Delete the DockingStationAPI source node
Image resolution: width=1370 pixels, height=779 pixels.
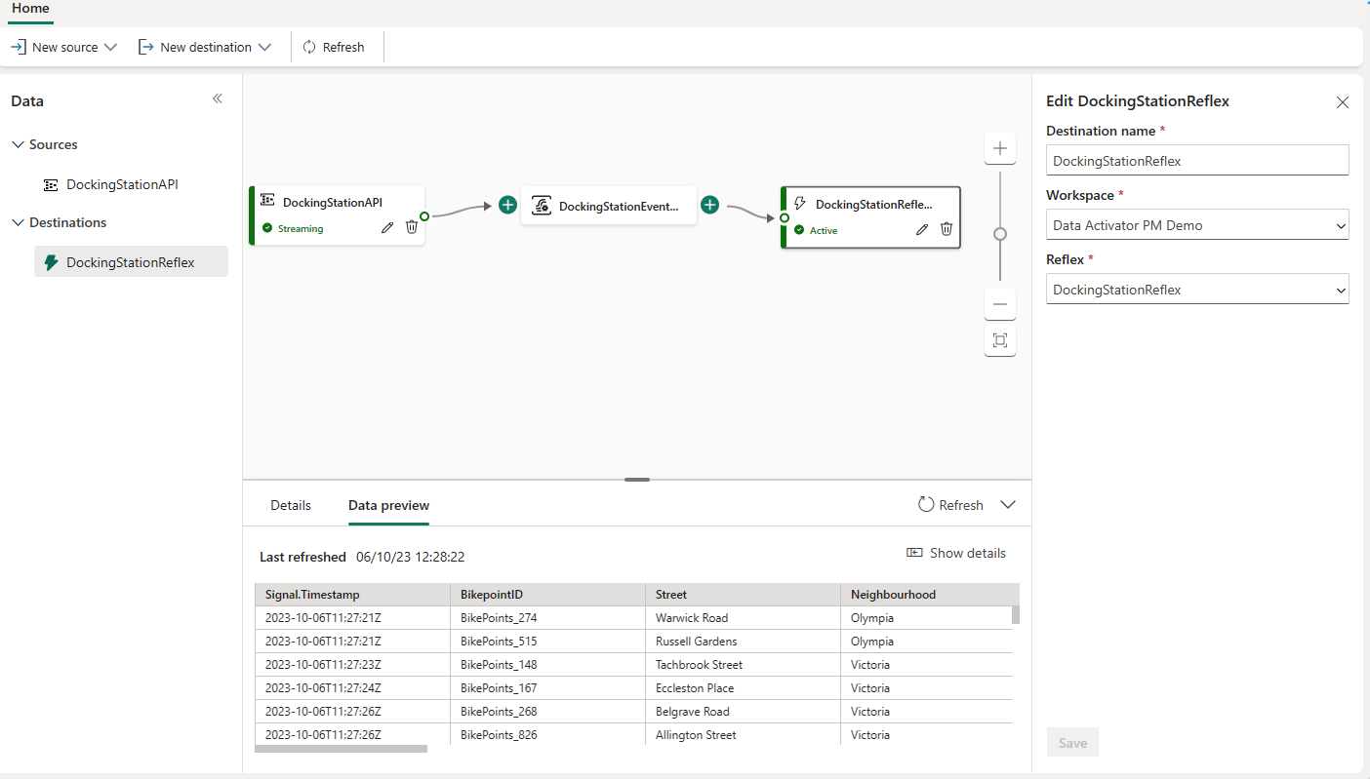[412, 227]
